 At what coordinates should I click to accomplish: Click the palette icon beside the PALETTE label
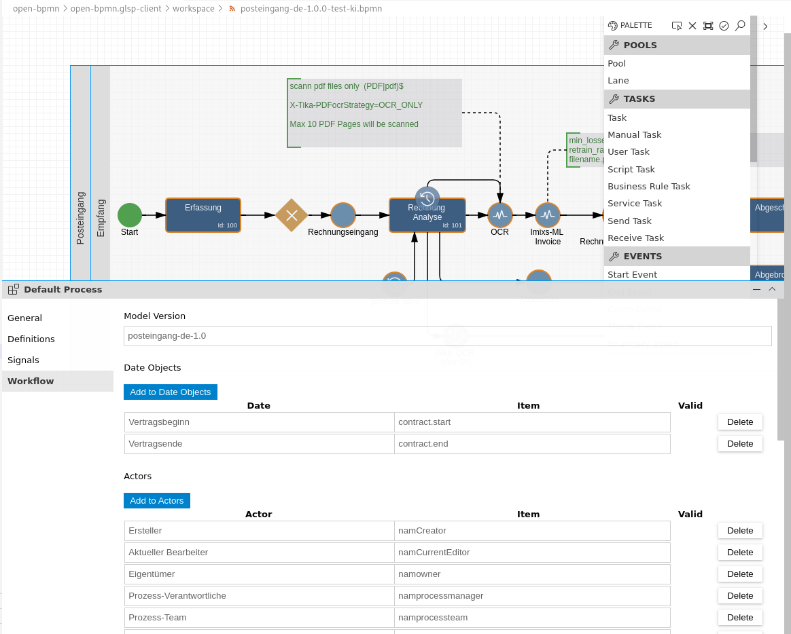(x=614, y=25)
